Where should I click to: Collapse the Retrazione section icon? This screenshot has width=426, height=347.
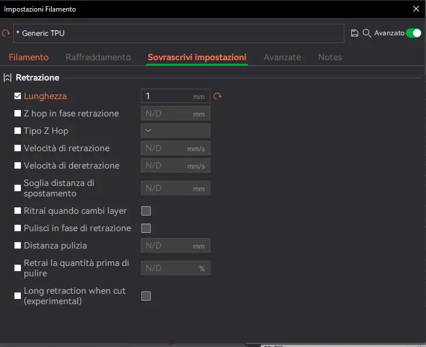(8, 78)
